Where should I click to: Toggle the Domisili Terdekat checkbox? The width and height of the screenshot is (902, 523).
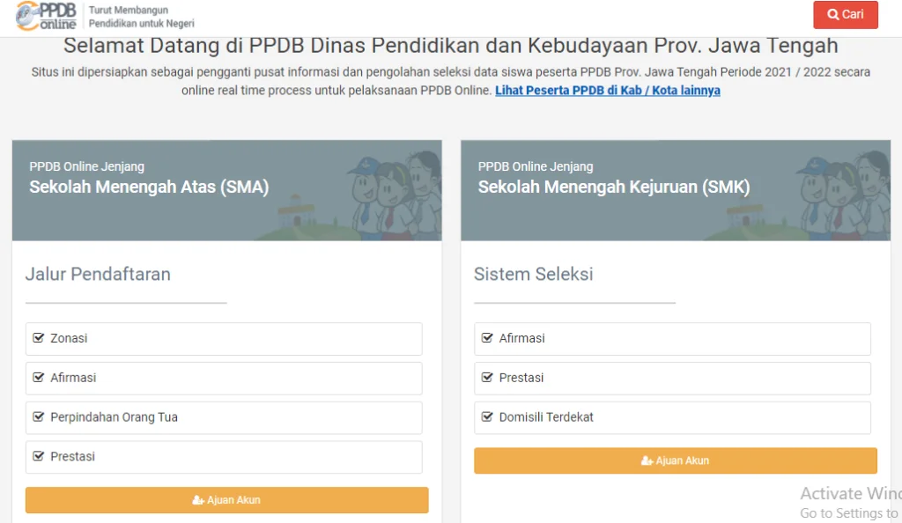487,417
